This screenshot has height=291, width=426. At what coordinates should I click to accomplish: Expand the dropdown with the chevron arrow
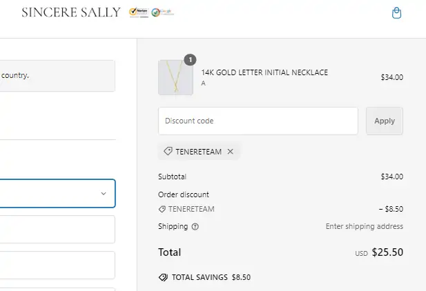(x=104, y=194)
